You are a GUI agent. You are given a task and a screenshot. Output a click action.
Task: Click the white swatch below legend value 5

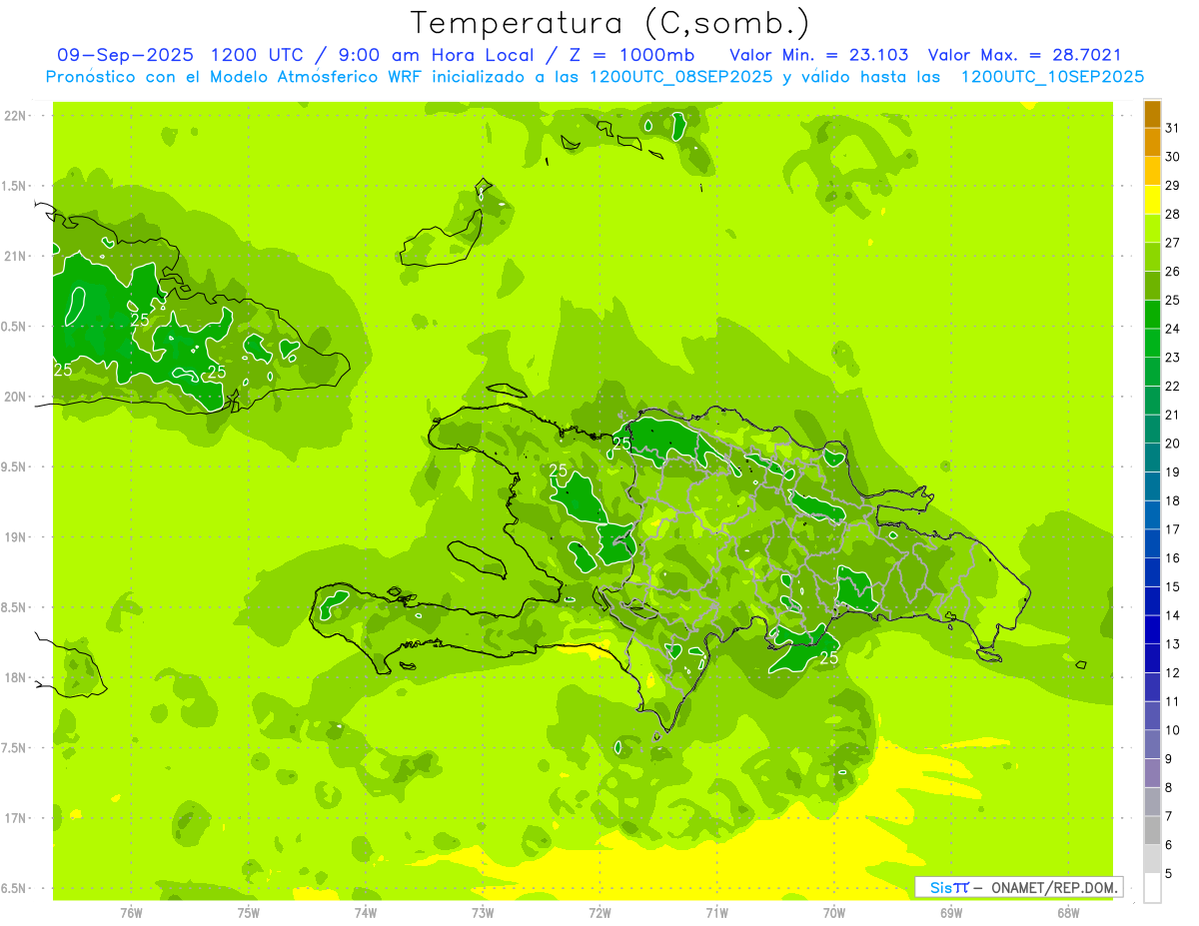point(1152,888)
